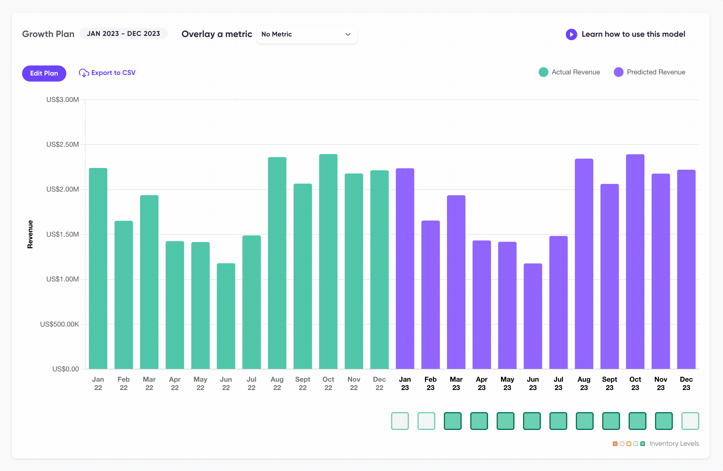
Task: Click the Predicted Revenue purple legend dot
Action: (618, 72)
